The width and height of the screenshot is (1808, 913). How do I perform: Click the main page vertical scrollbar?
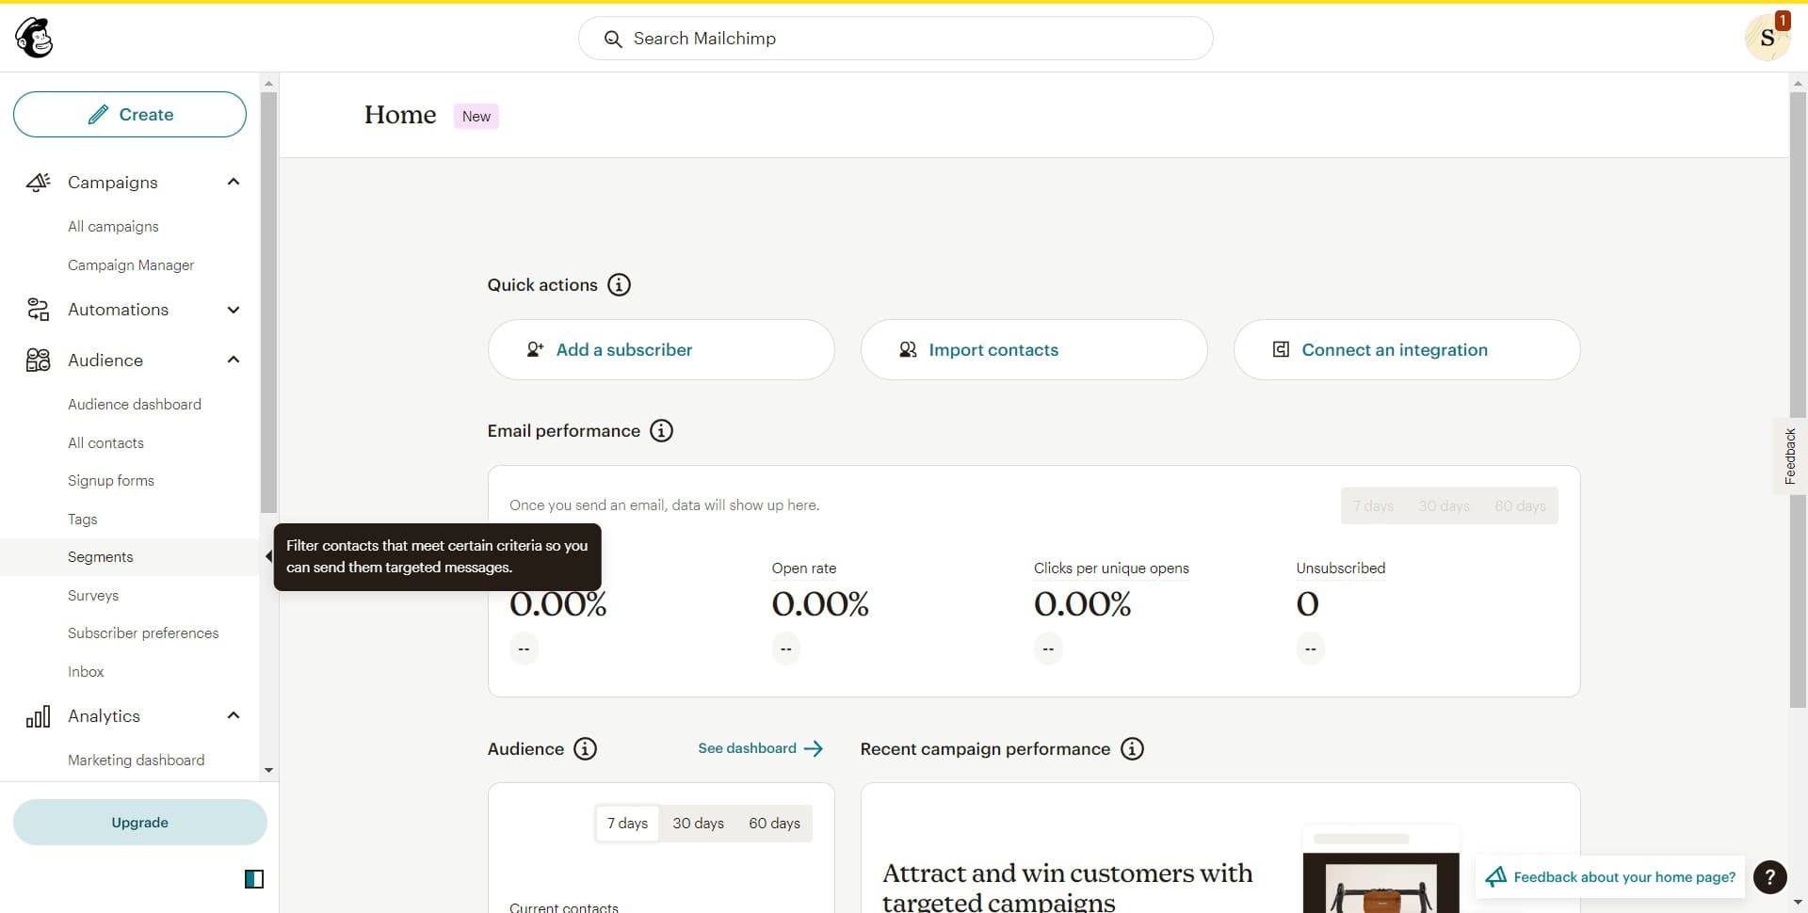1797,395
